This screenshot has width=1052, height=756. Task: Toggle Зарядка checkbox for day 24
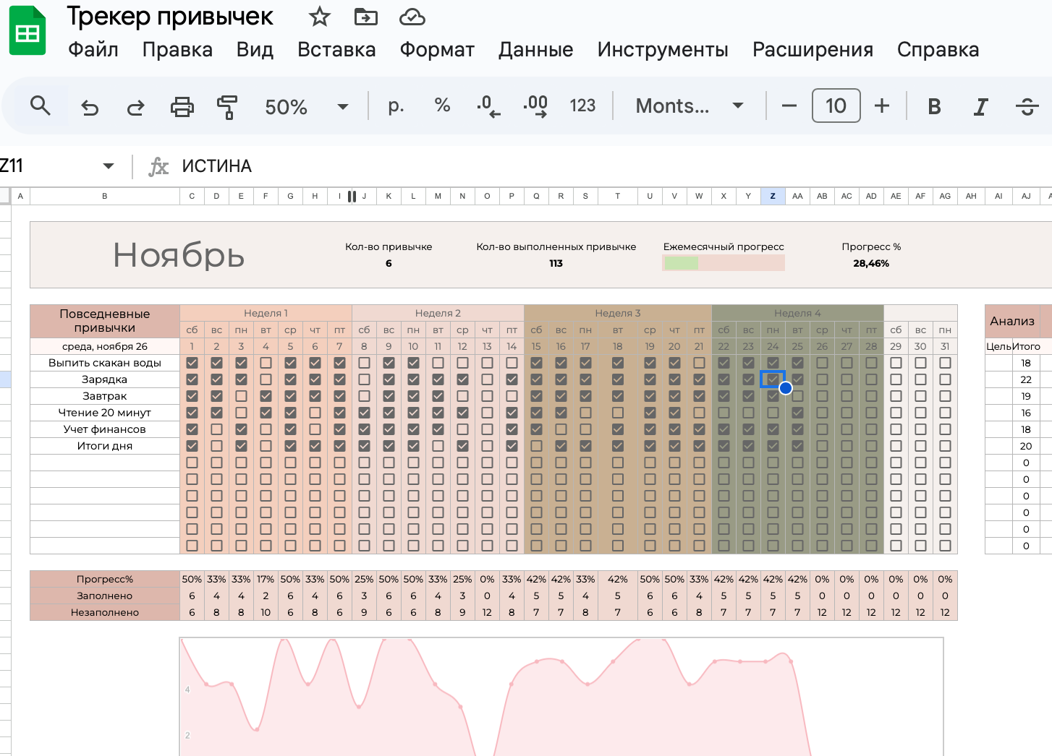click(773, 379)
